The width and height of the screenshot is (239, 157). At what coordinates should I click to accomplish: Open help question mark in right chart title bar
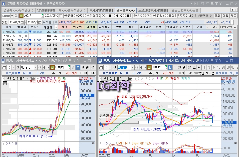(x=220, y=61)
